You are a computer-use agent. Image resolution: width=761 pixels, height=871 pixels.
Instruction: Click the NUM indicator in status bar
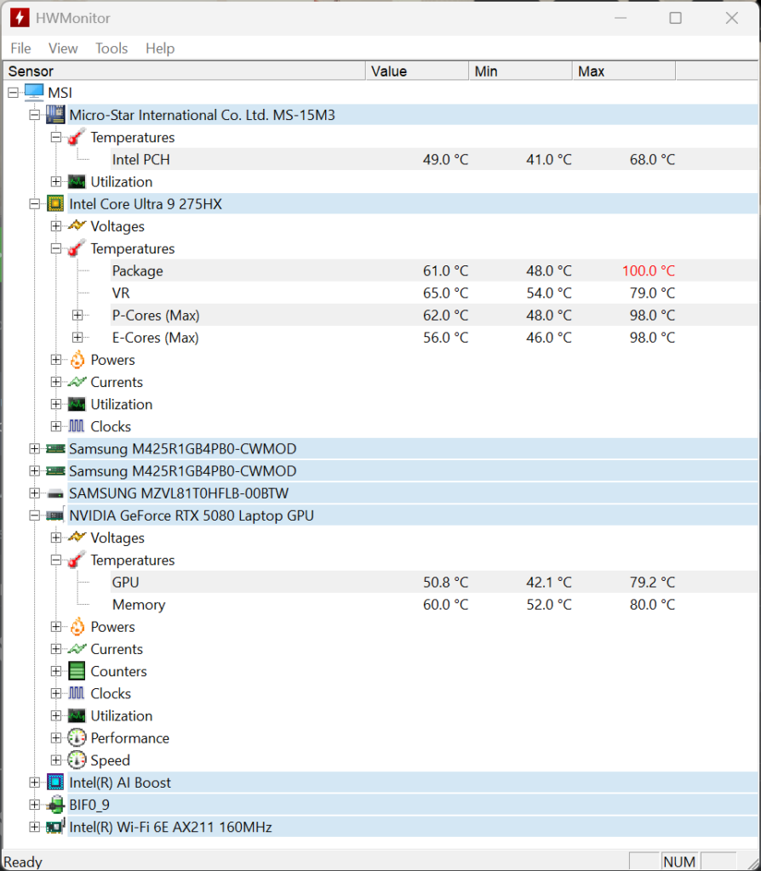click(679, 862)
